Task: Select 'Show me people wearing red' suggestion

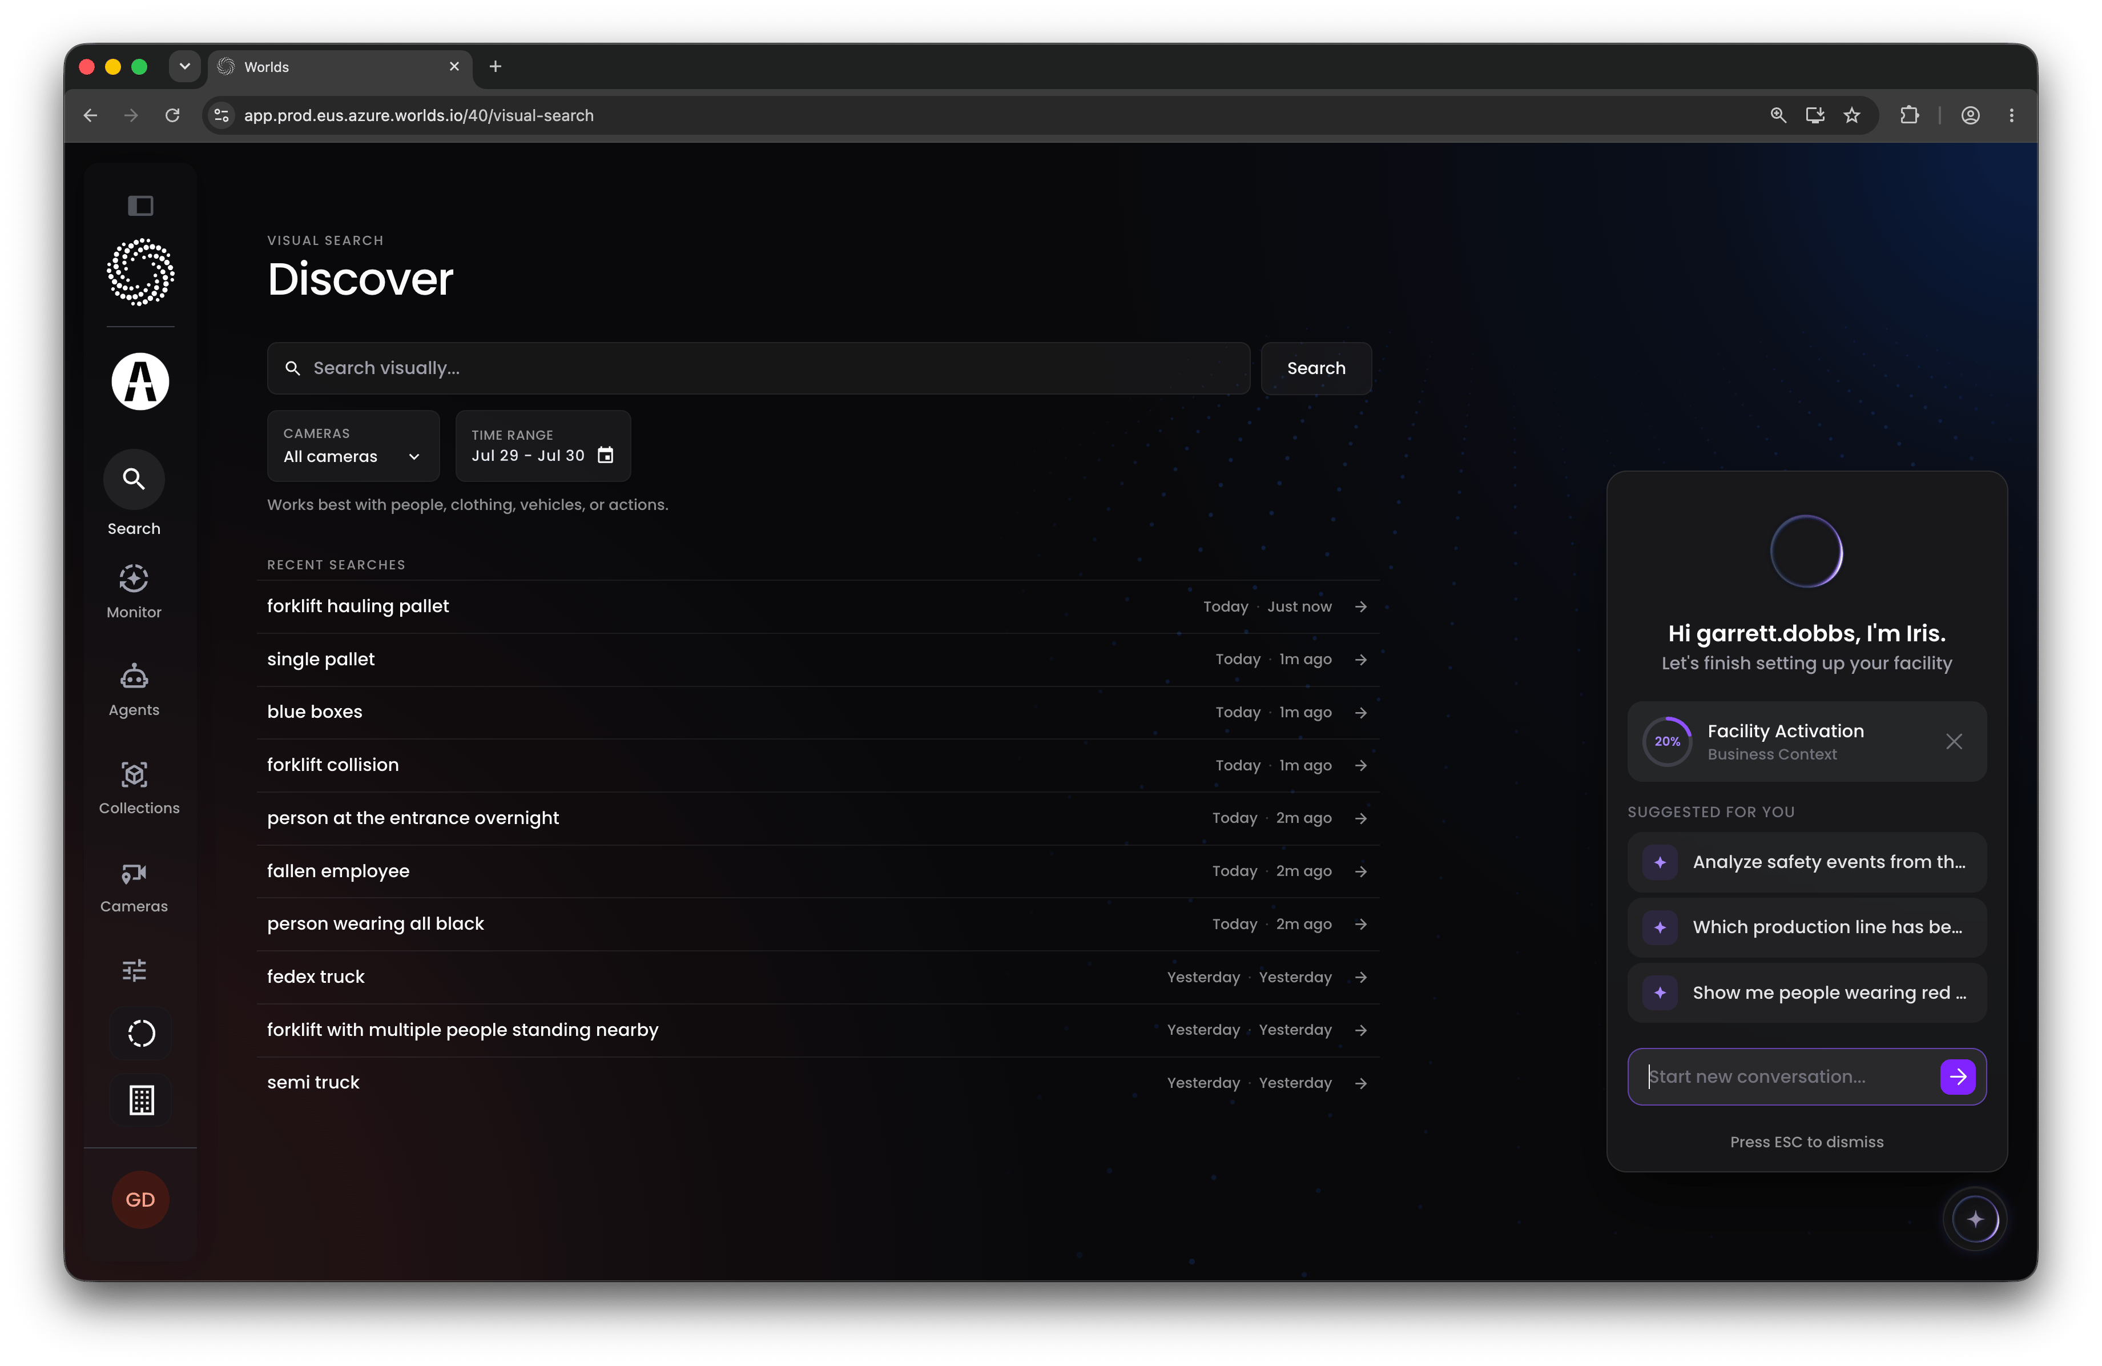Action: 1806,993
